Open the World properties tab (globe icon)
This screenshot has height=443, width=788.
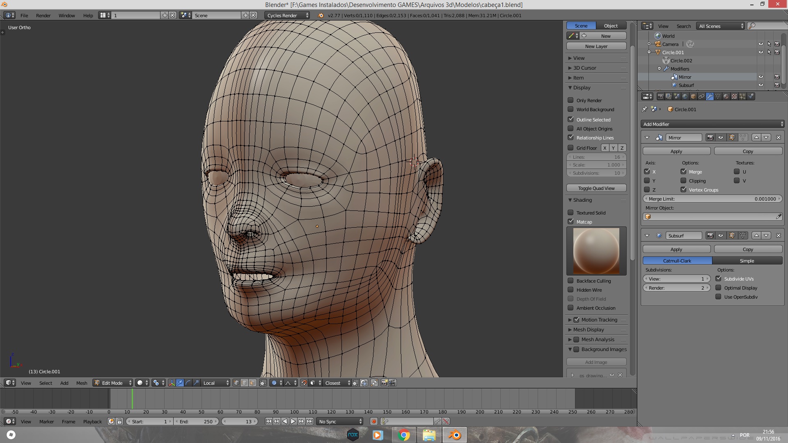point(685,96)
